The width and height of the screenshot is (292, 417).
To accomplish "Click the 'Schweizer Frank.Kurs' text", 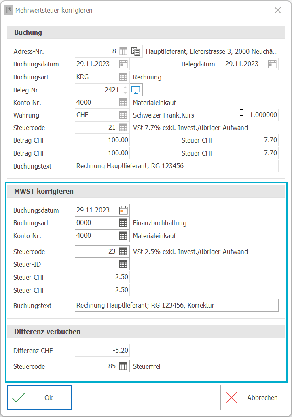I will (x=163, y=115).
